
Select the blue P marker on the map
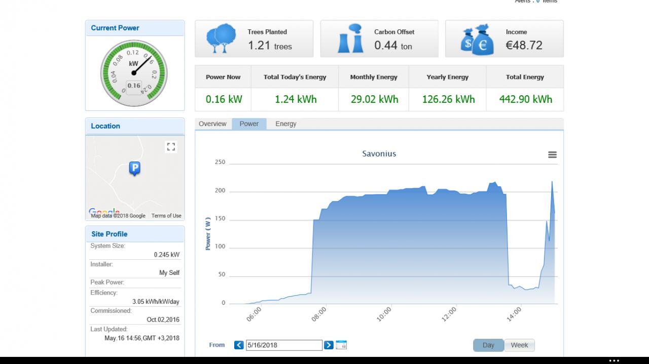[x=134, y=169]
